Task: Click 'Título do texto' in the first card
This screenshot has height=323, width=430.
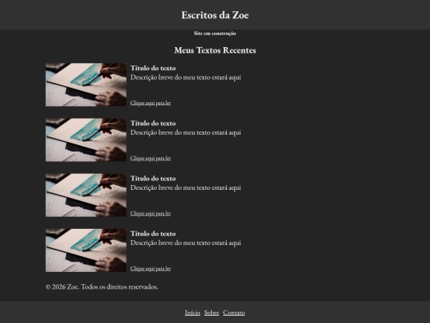Action: (153, 68)
